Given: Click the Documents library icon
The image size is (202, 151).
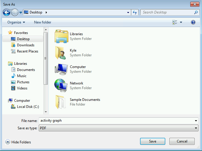Looking at the screenshot, I should (13, 69).
